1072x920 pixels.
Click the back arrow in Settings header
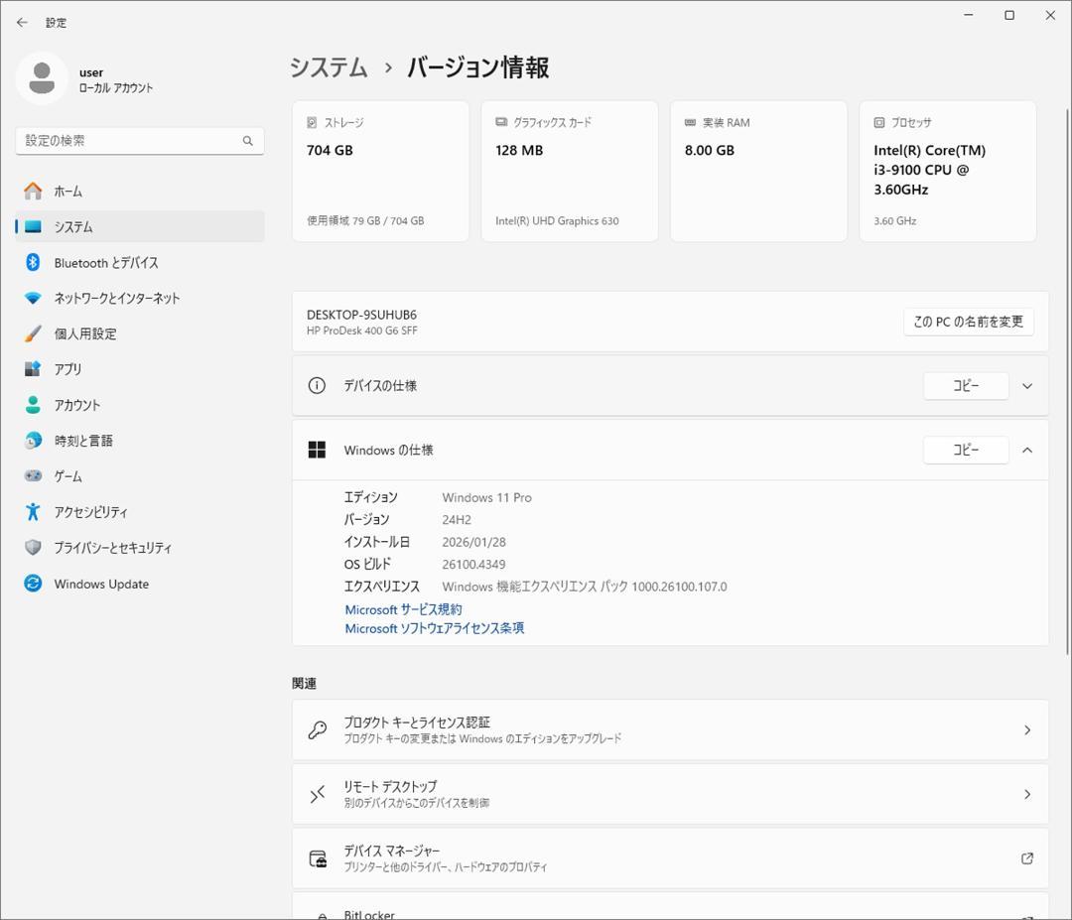[x=22, y=23]
